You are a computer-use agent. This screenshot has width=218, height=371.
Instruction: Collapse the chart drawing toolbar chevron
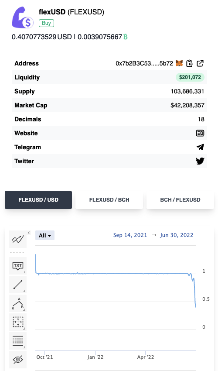click(x=29, y=233)
